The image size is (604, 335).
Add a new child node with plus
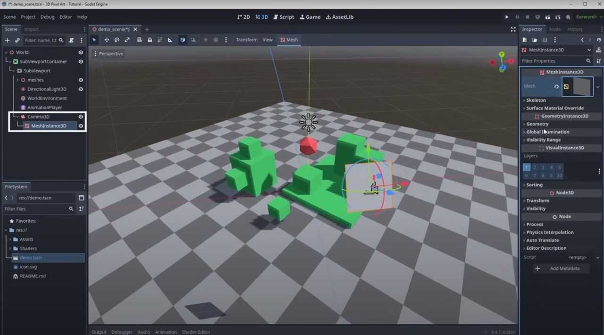click(7, 40)
